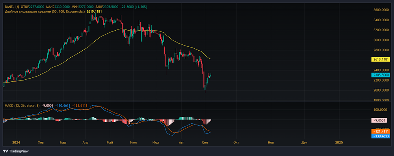This screenshot has height=156, width=394.
Task: Click the 2025 time axis label
Action: 339,143
